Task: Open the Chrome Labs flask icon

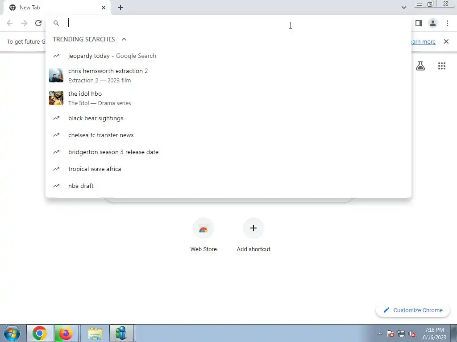Action: point(420,66)
